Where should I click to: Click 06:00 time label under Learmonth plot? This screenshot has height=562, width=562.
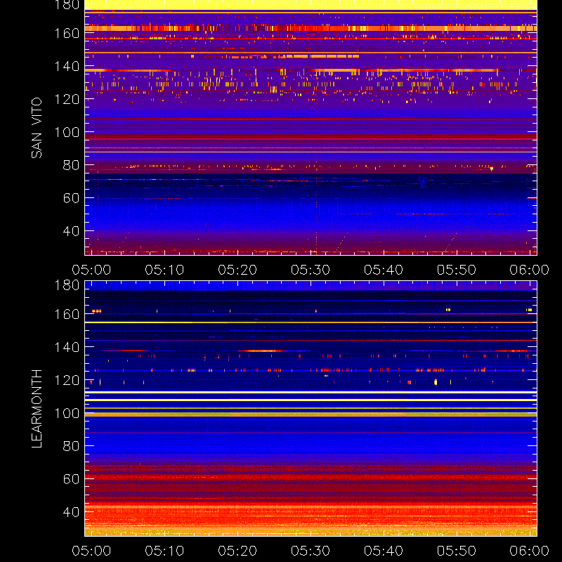(530, 551)
